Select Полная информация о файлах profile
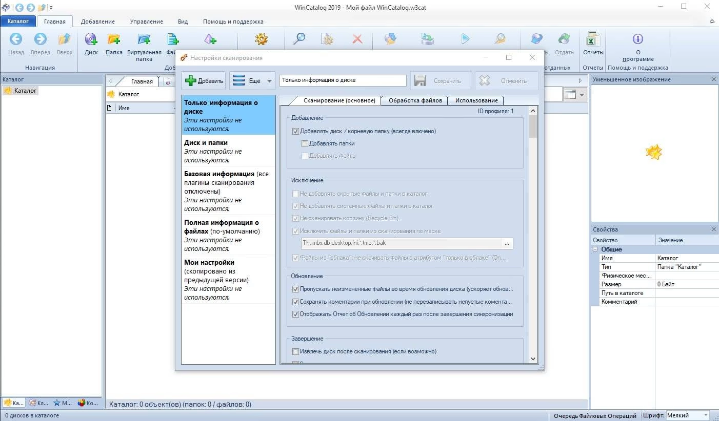Image resolution: width=719 pixels, height=421 pixels. coord(228,236)
